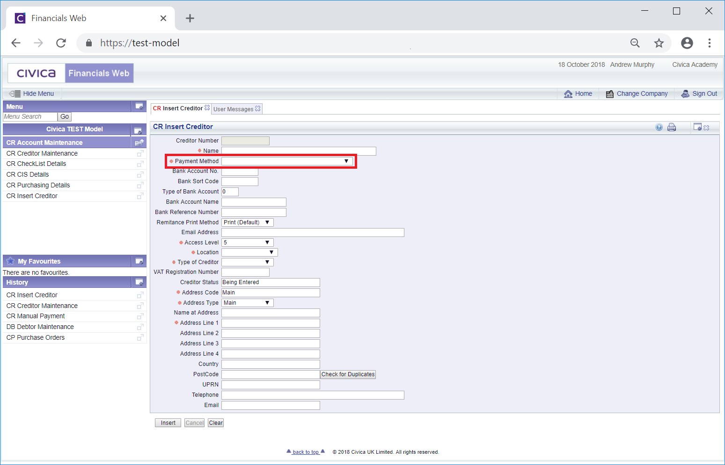Click the browser reload button
Screen dimensions: 725x465
(x=61, y=43)
